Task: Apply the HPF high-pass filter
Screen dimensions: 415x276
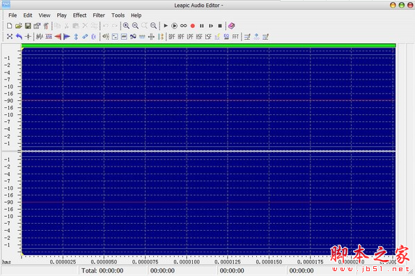Action: (181, 37)
